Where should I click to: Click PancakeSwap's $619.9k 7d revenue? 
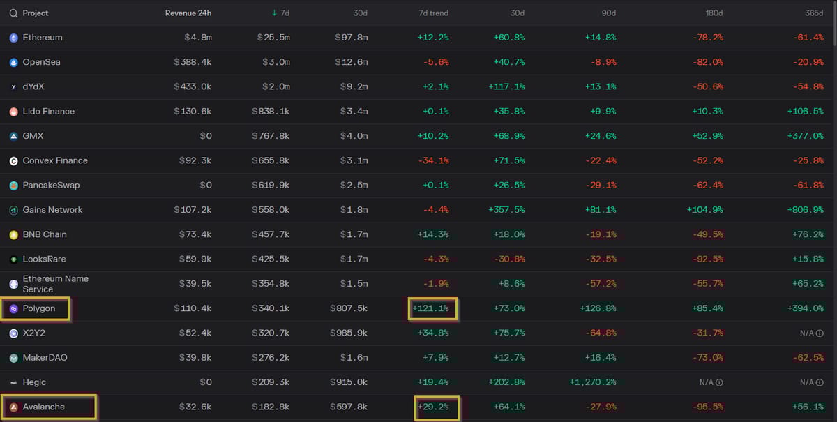[271, 186]
